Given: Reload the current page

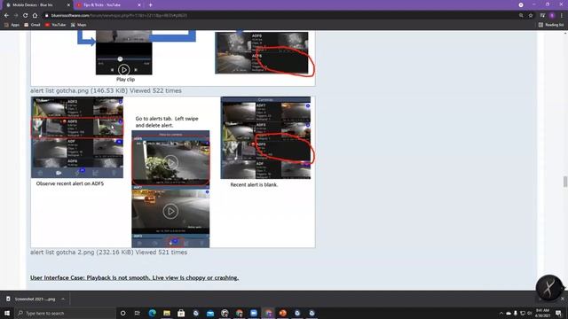Looking at the screenshot, I should coord(26,16).
